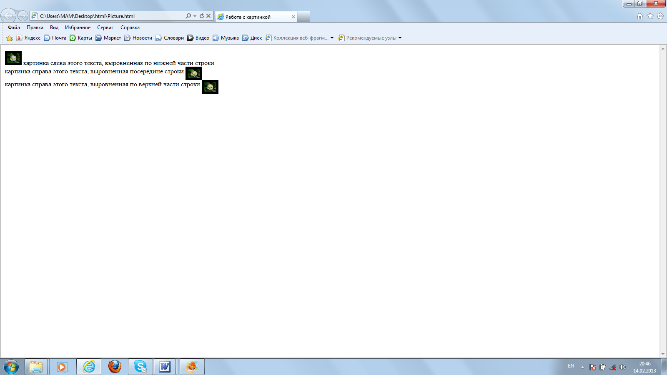Image resolution: width=667 pixels, height=375 pixels.
Task: Open the Видео favorites link
Action: (x=198, y=38)
